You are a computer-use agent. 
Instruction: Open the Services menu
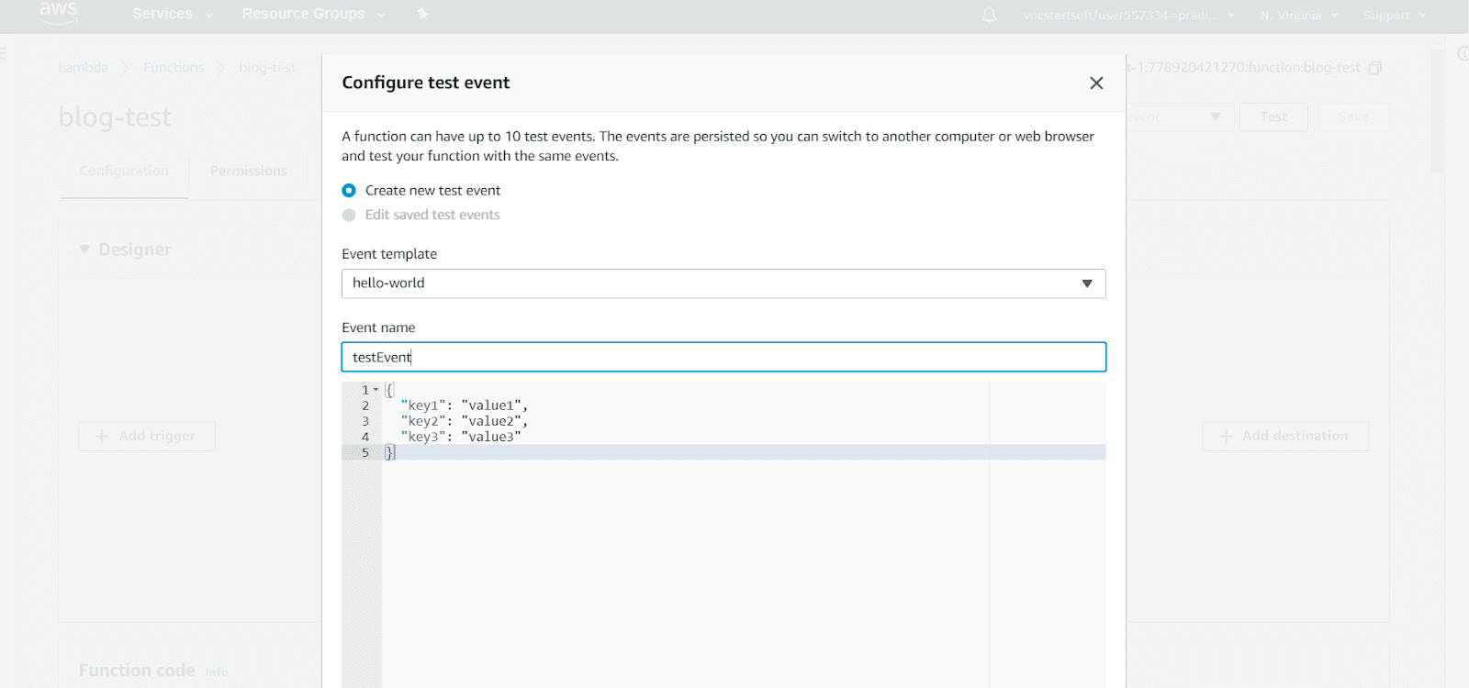(x=173, y=14)
